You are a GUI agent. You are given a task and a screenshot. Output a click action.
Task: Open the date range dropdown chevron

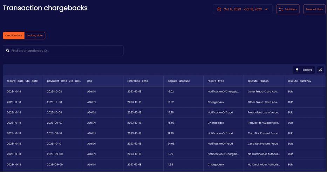click(266, 9)
